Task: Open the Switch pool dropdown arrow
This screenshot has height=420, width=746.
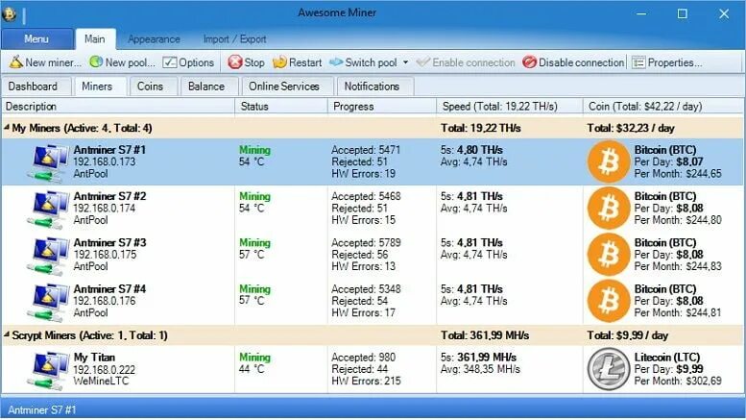Action: [x=406, y=62]
